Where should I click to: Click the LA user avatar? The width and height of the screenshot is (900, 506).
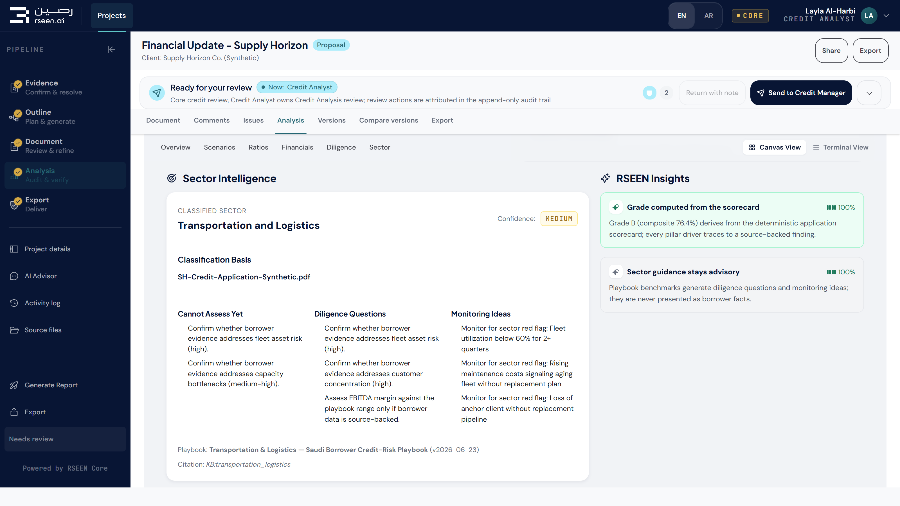click(x=869, y=16)
